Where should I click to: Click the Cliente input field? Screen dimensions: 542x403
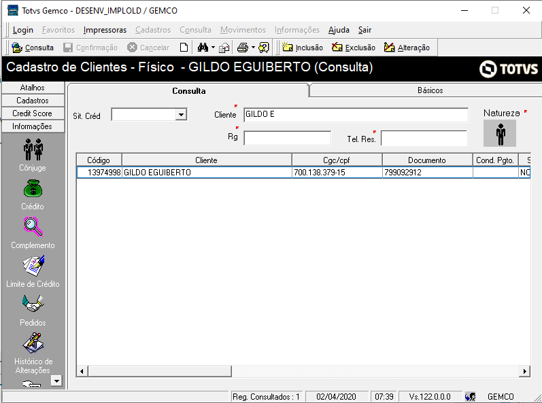point(356,115)
